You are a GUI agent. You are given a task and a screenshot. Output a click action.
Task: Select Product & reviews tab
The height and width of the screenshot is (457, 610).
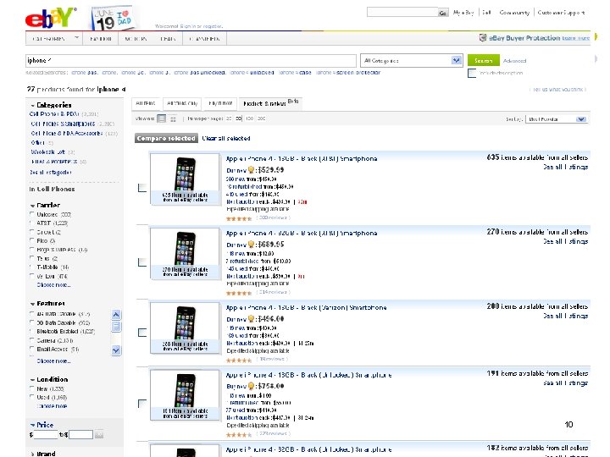click(271, 103)
